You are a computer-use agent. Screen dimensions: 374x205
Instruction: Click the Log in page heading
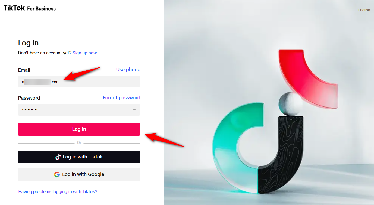[x=29, y=43]
